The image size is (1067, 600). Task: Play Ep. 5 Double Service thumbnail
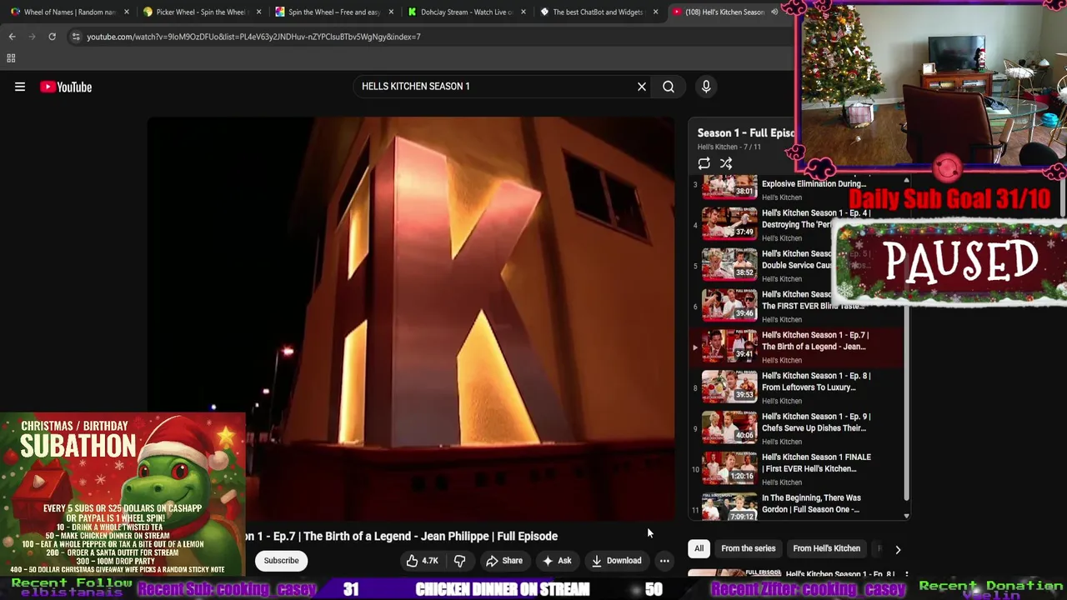point(729,264)
